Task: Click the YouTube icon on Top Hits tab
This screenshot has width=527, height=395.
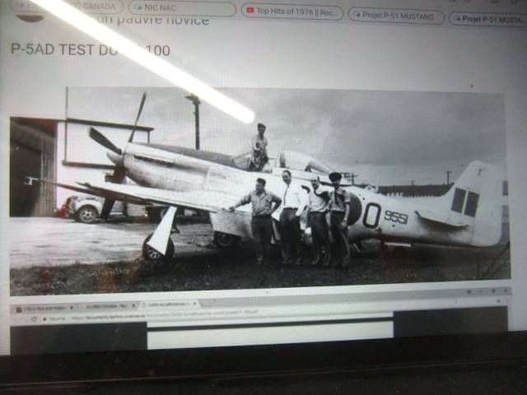Action: (x=250, y=12)
